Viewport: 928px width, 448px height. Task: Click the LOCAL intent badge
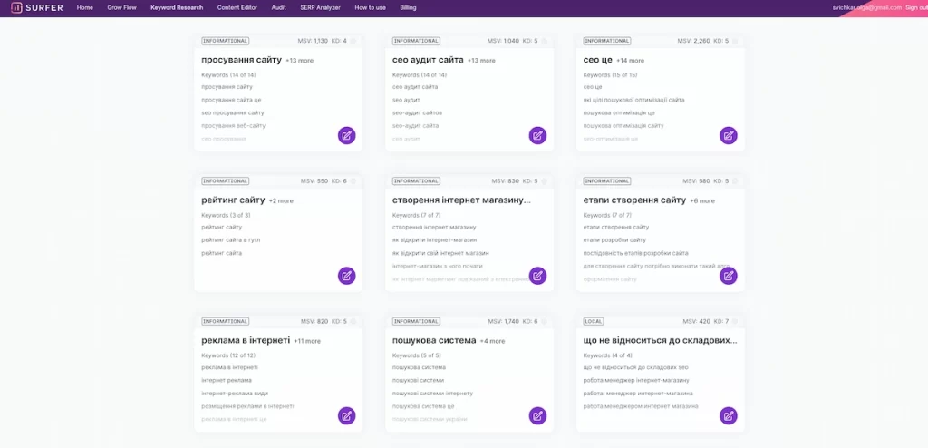[x=593, y=321]
